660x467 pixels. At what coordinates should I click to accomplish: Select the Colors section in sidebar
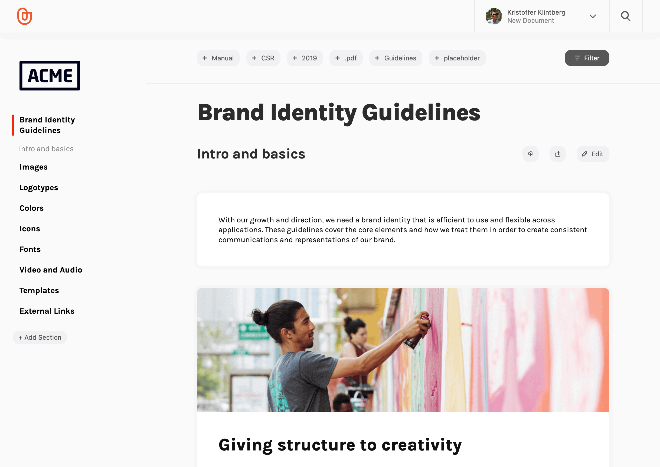click(x=31, y=208)
